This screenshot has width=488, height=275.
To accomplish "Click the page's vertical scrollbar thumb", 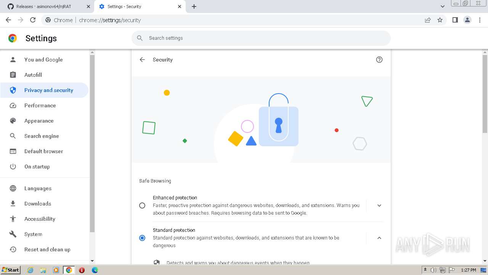I will pyautogui.click(x=485, y=94).
